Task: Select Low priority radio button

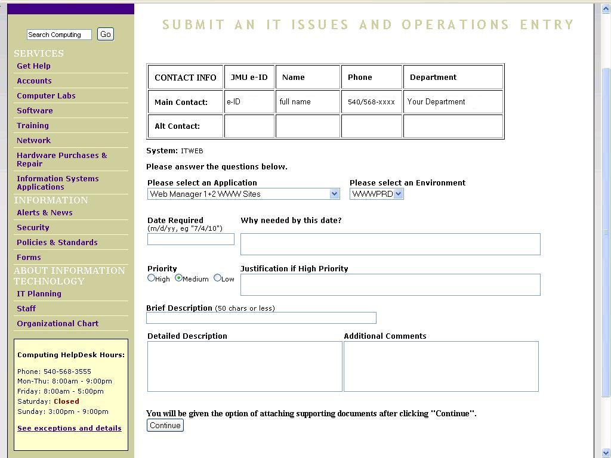Action: click(217, 278)
